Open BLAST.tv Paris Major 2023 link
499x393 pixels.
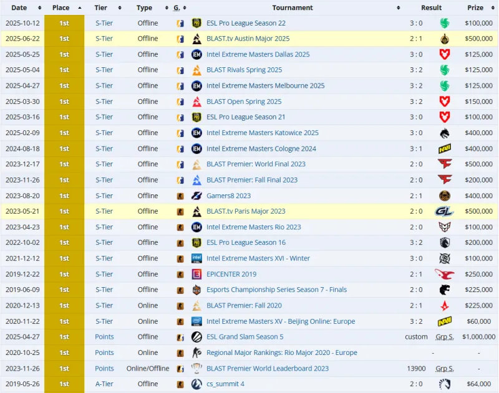click(246, 211)
